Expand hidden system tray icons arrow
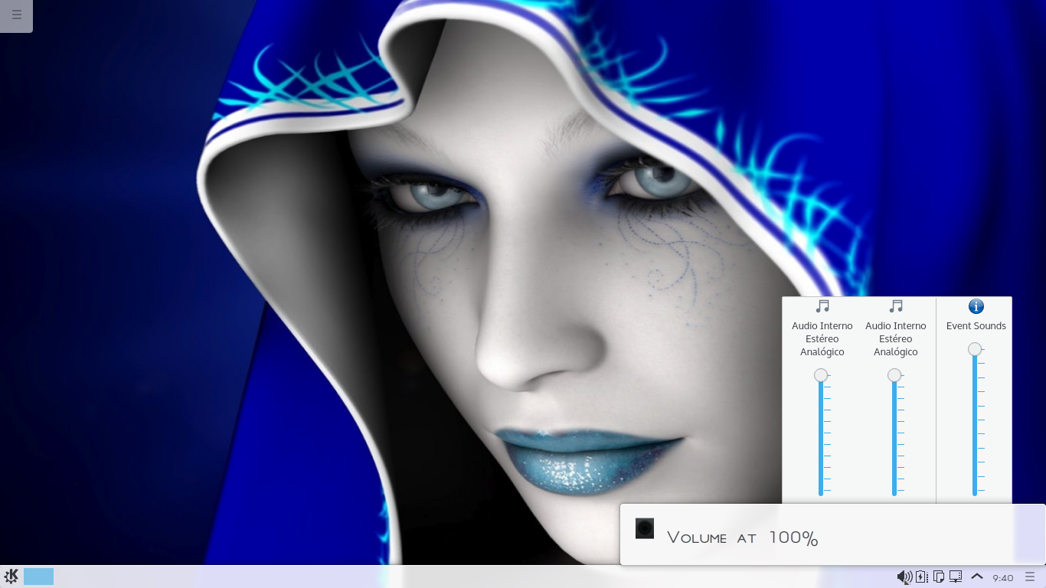 977,577
